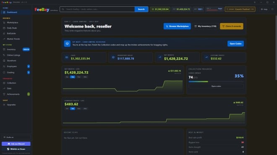Click the box icon in Inventory Value card
The image size is (277, 155).
pos(113,57)
